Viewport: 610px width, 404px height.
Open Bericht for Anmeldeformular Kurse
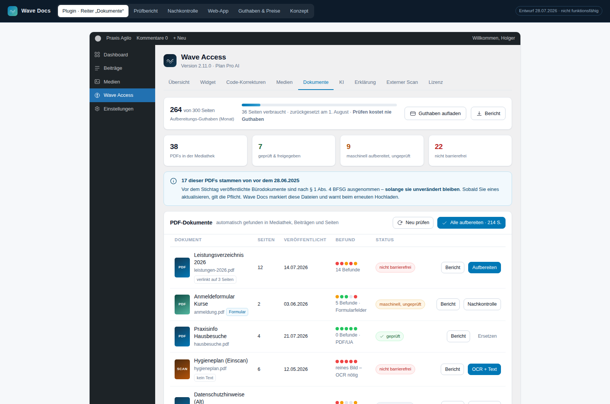[x=448, y=304]
